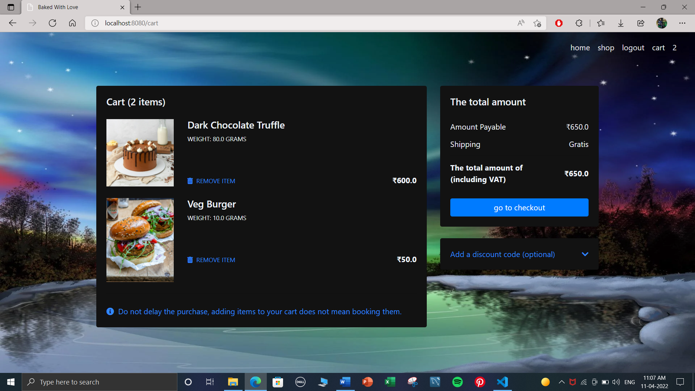The height and width of the screenshot is (391, 695).
Task: Open the browser profile avatar
Action: (662, 23)
